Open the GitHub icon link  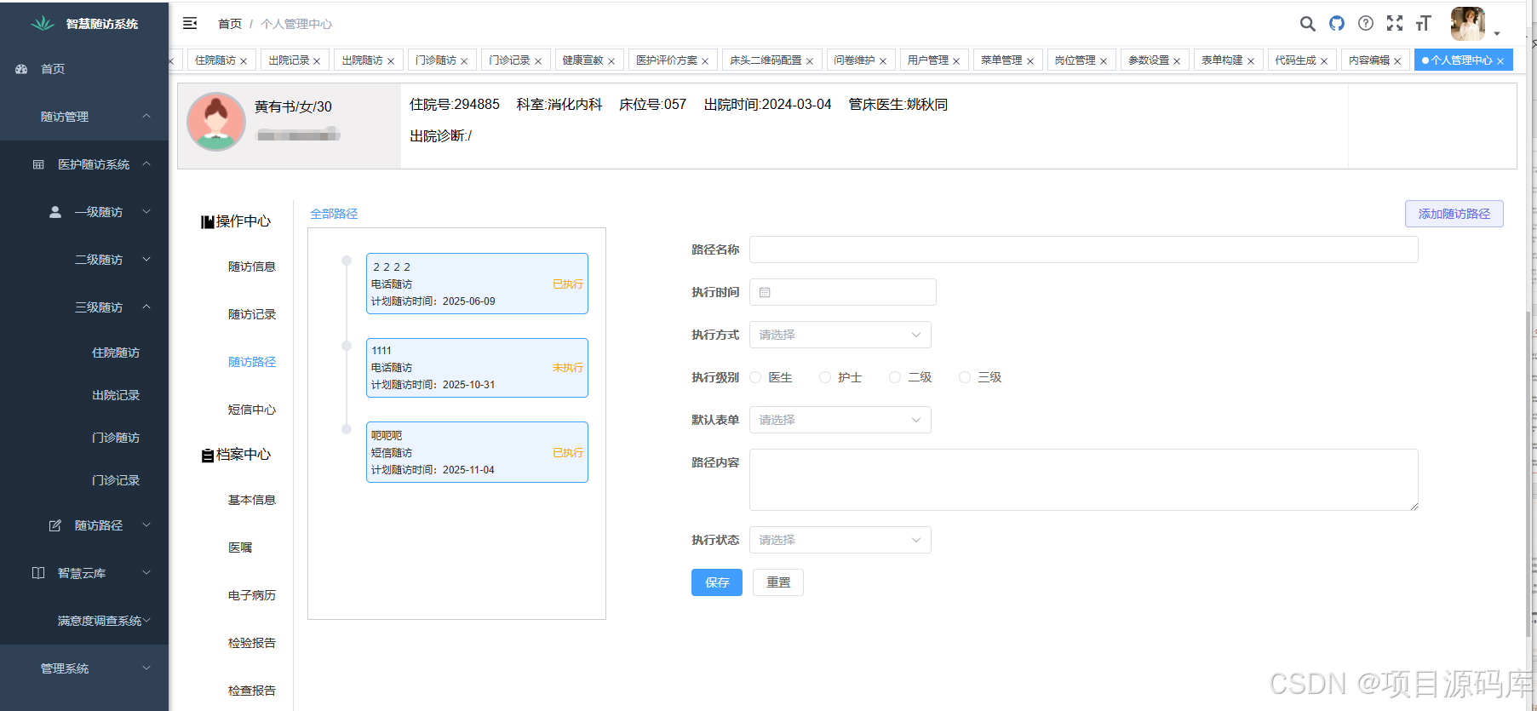pyautogui.click(x=1337, y=23)
